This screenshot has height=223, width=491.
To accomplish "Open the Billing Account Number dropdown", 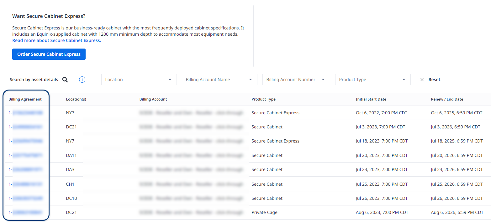I will point(296,80).
